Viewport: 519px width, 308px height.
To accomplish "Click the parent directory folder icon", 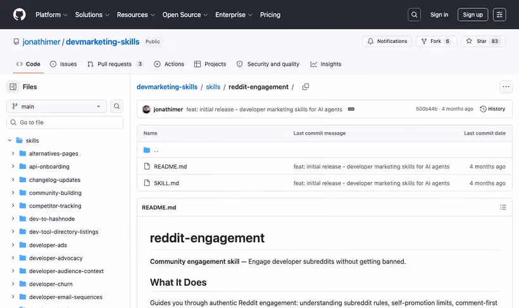I will (x=147, y=150).
